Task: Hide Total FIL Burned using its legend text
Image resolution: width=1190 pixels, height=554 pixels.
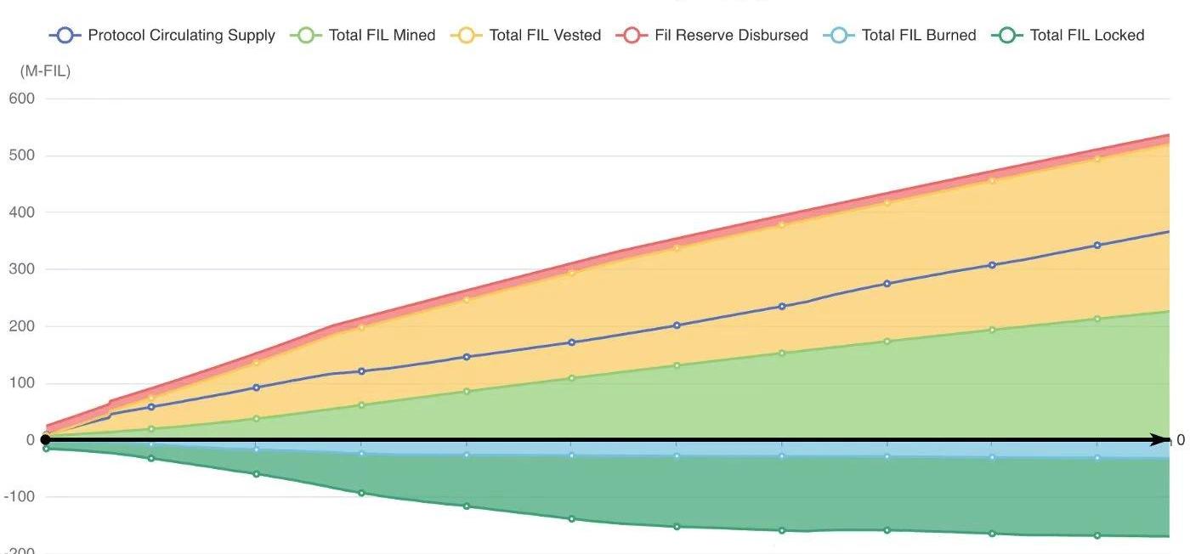Action: coord(918,35)
